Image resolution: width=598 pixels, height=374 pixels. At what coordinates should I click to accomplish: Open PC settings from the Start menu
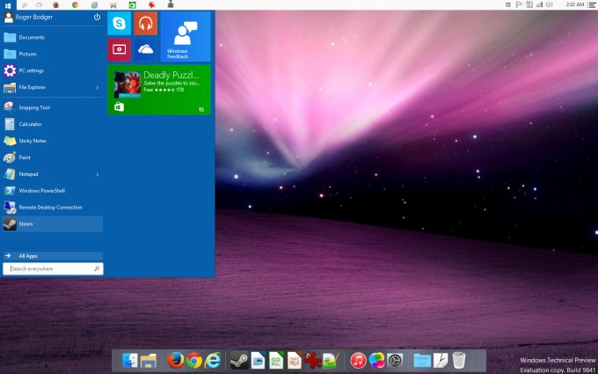coord(32,70)
